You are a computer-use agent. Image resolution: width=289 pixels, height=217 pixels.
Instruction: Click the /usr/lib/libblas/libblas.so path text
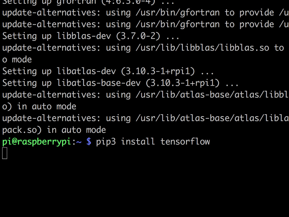[x=202, y=48]
